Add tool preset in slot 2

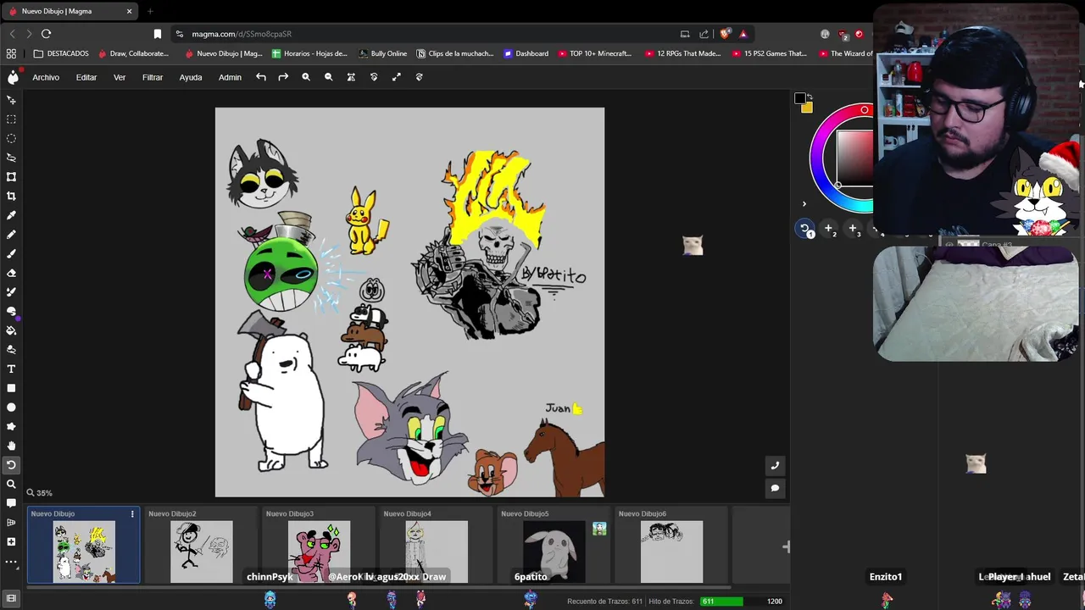(x=829, y=229)
